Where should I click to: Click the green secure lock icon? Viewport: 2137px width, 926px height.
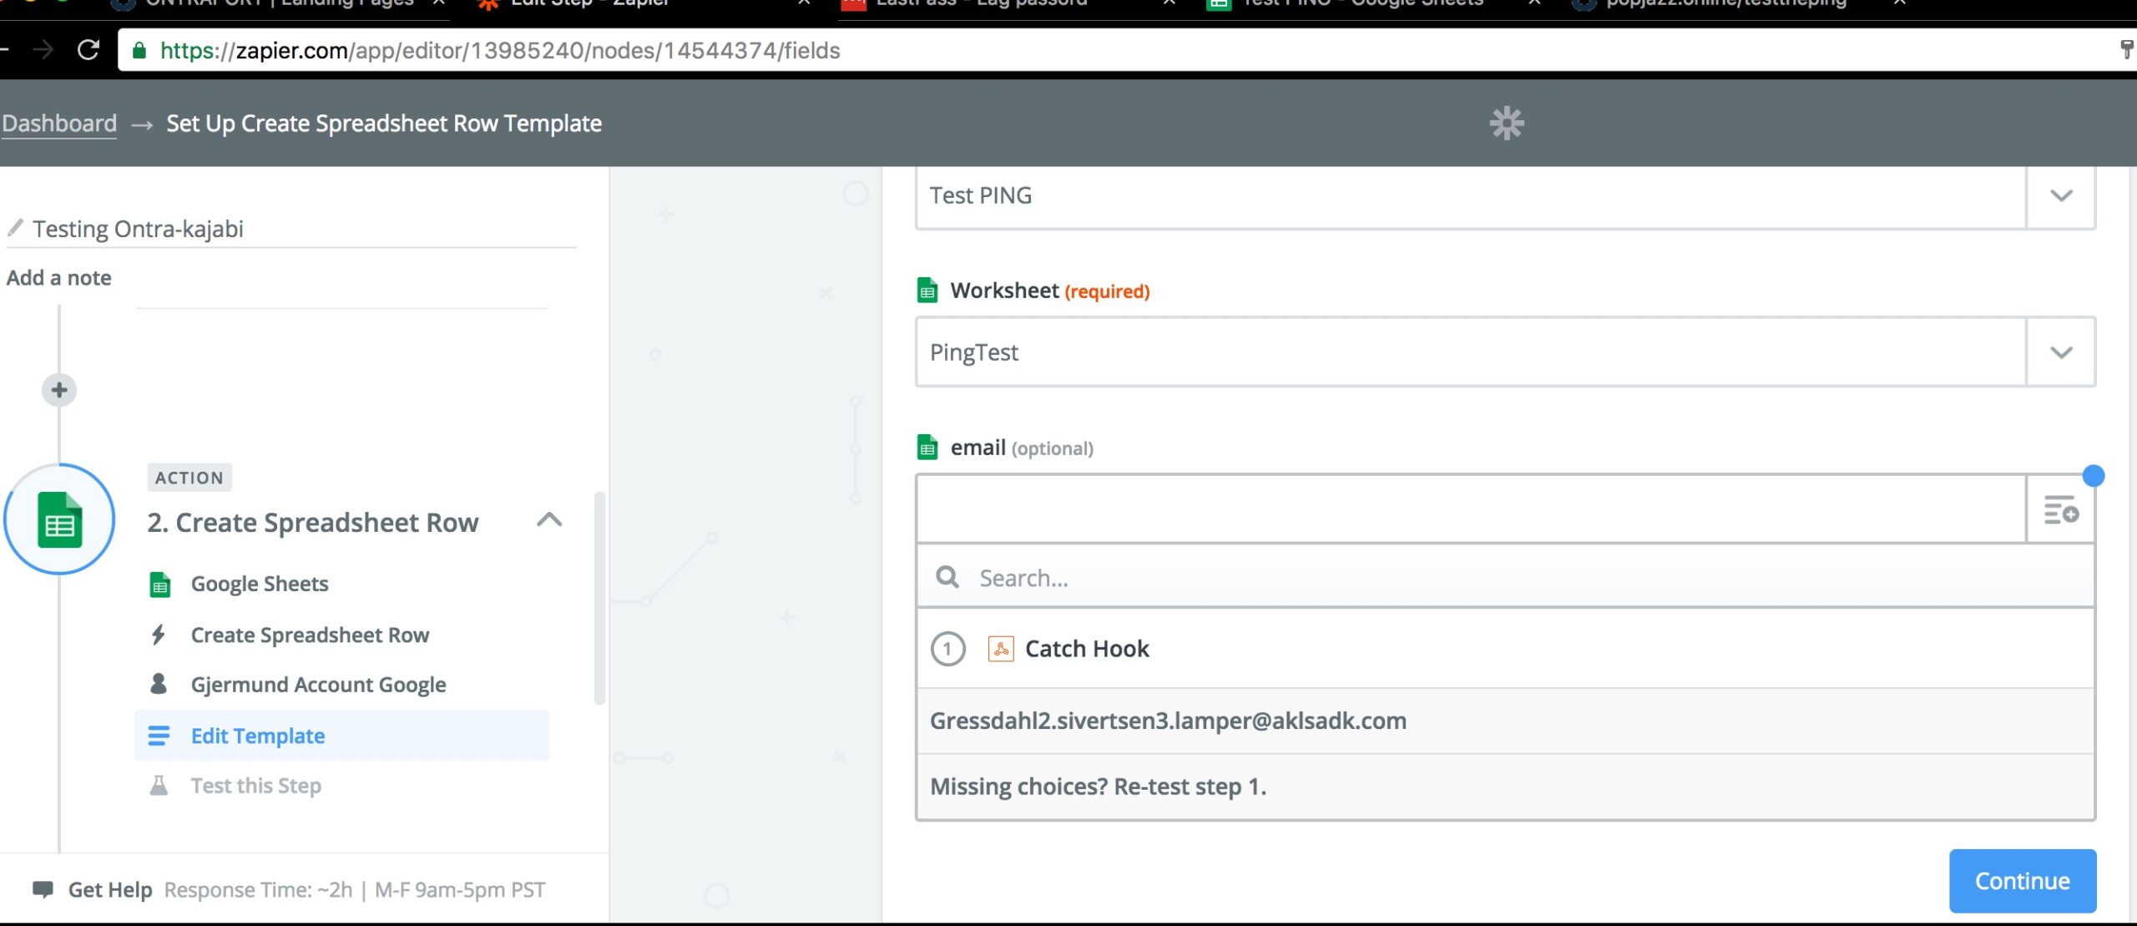click(139, 51)
